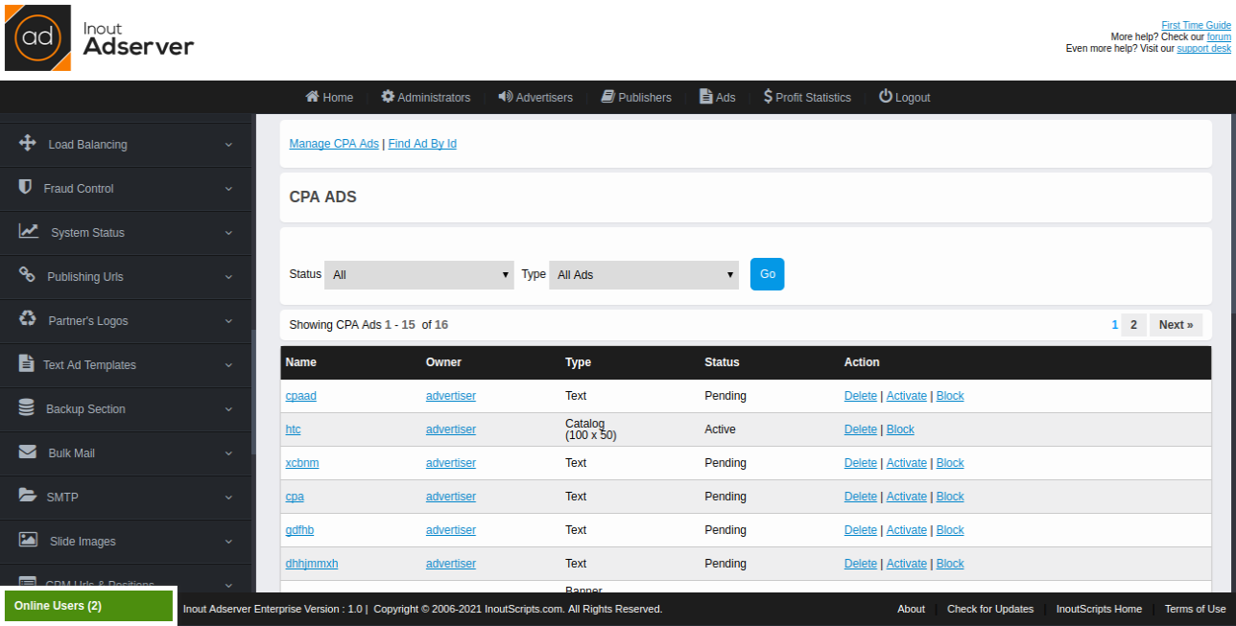The image size is (1236, 626).
Task: Expand the System Status chevron
Action: [x=228, y=233]
